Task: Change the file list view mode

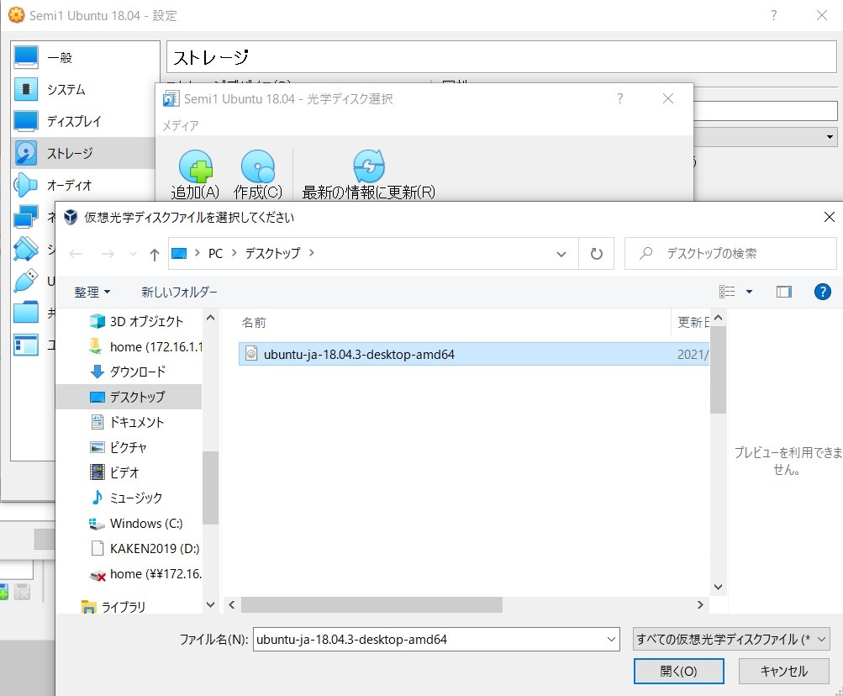Action: point(727,292)
